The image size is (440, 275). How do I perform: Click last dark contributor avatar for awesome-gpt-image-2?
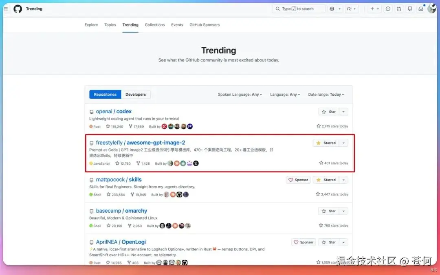(x=196, y=163)
